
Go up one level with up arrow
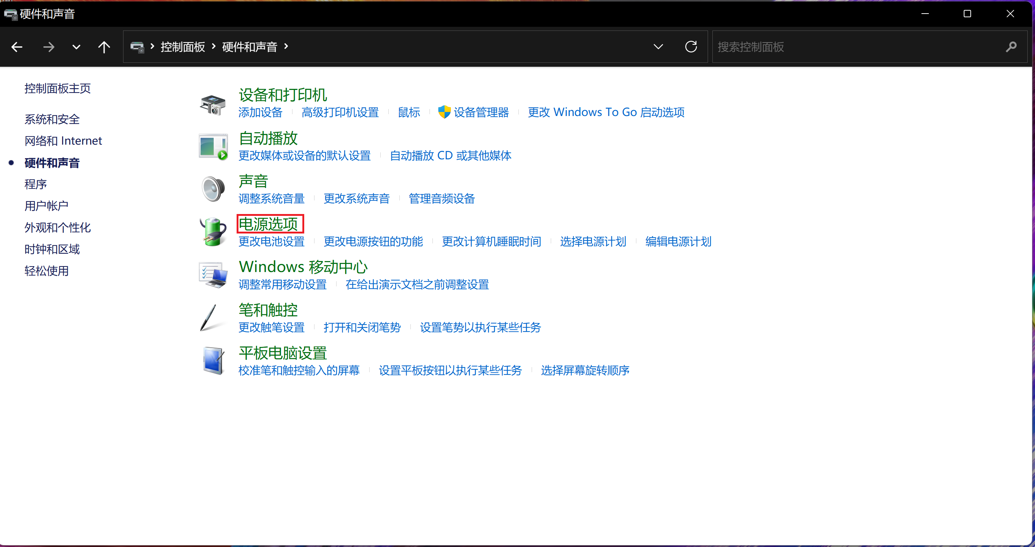[x=104, y=47]
